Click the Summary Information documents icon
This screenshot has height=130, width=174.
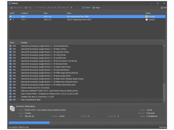(12, 108)
